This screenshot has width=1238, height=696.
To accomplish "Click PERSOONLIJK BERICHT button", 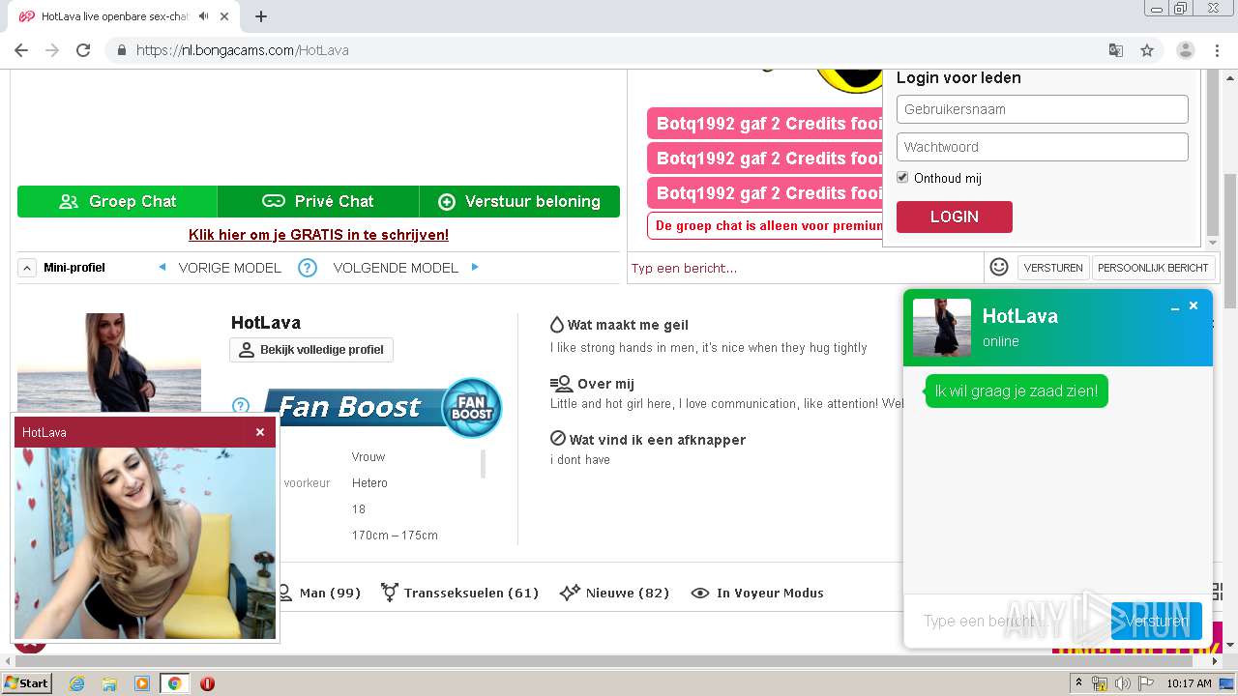I will [x=1153, y=268].
